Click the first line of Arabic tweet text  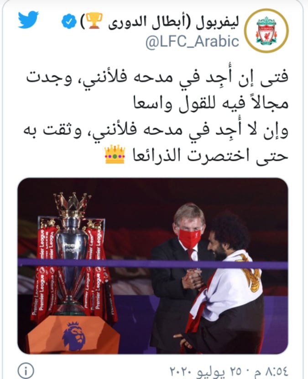pyautogui.click(x=157, y=77)
